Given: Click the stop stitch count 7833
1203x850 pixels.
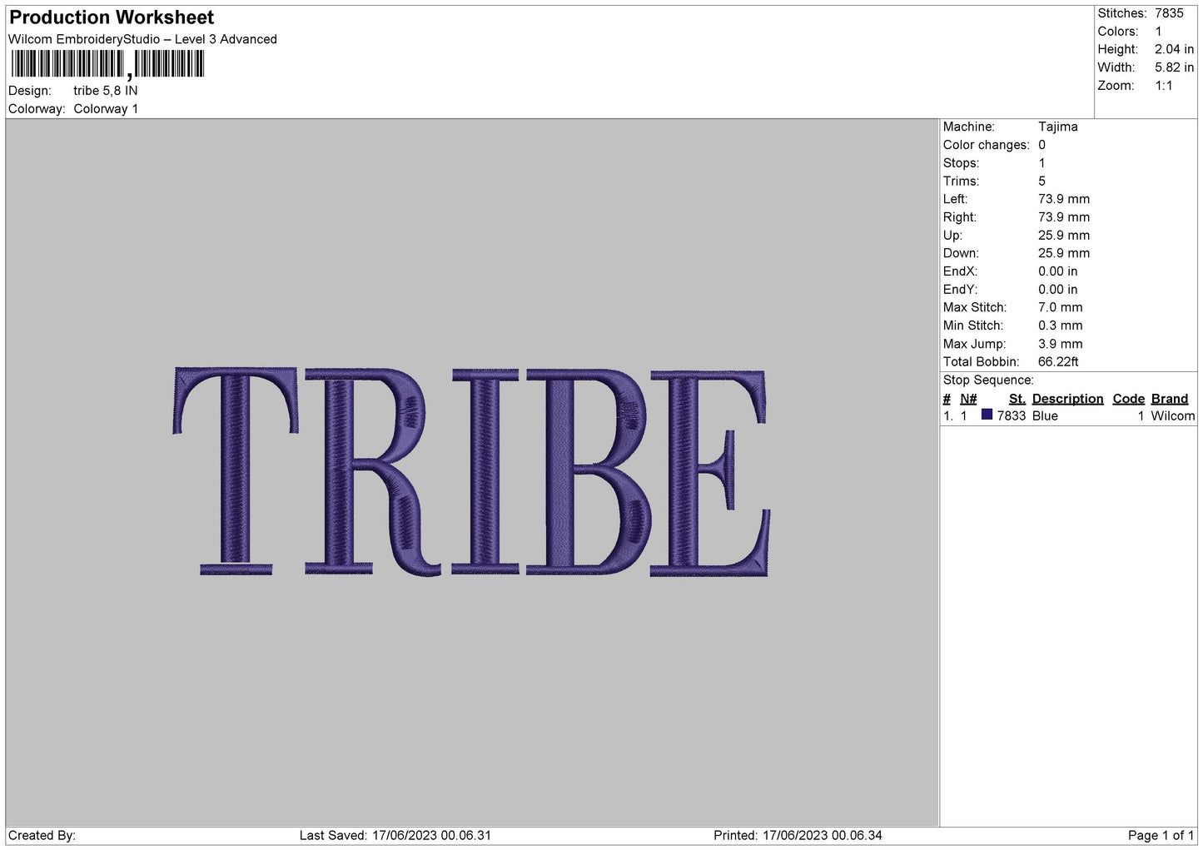Looking at the screenshot, I should coord(1012,416).
